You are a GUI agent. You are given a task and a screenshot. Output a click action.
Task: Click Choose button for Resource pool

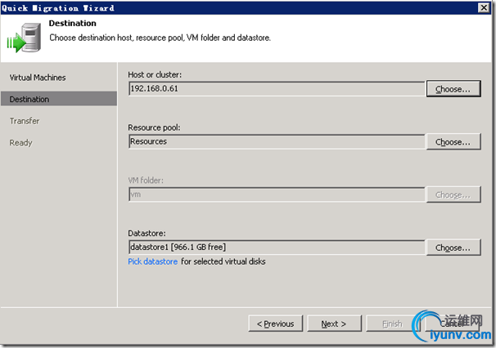coord(453,142)
